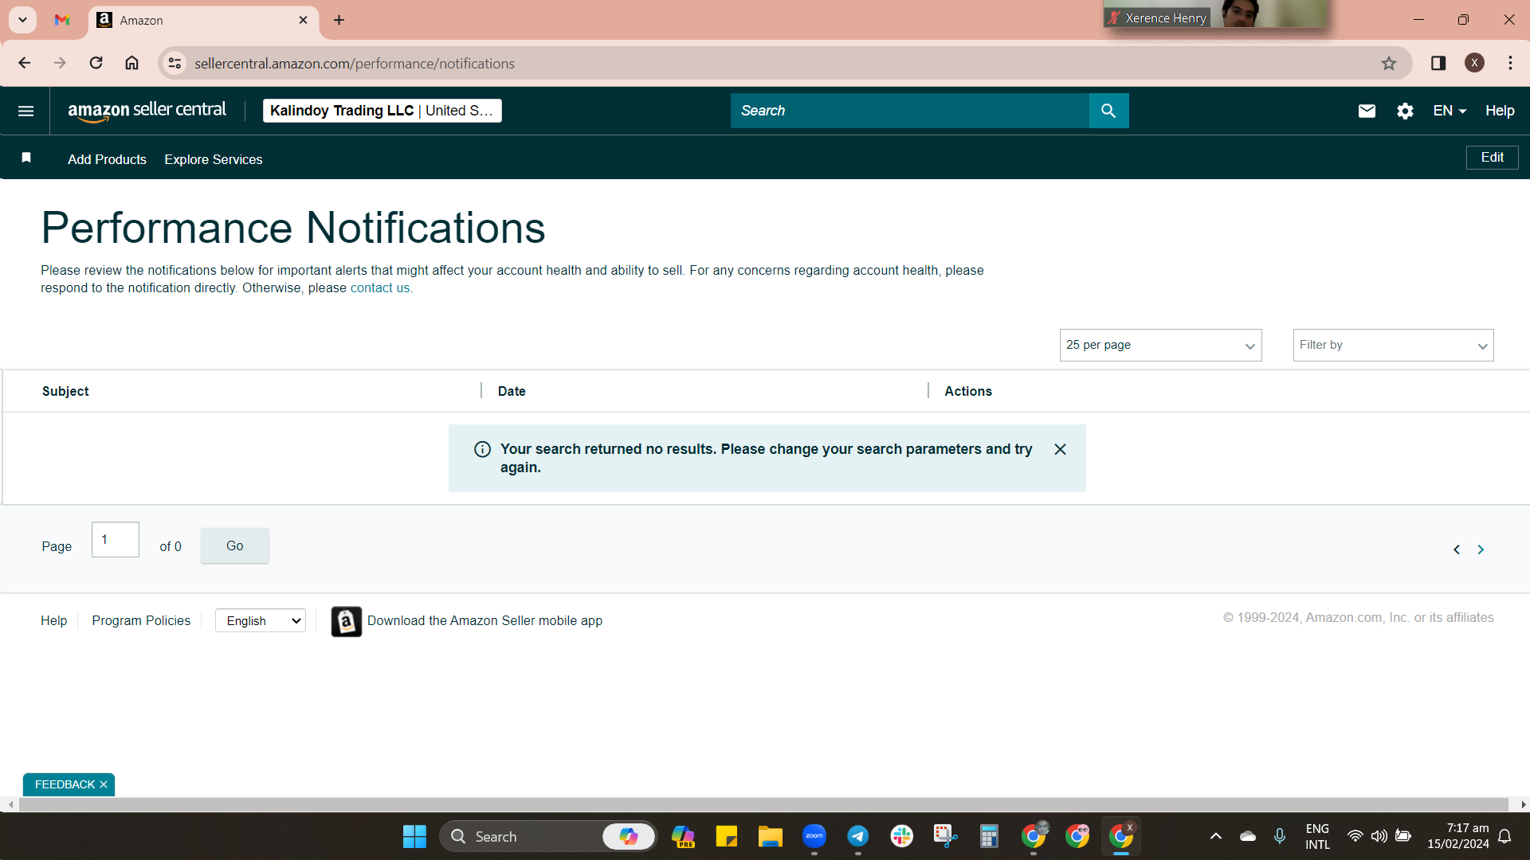Click Add Products in the navigation bar
1530x860 pixels.
coord(107,159)
